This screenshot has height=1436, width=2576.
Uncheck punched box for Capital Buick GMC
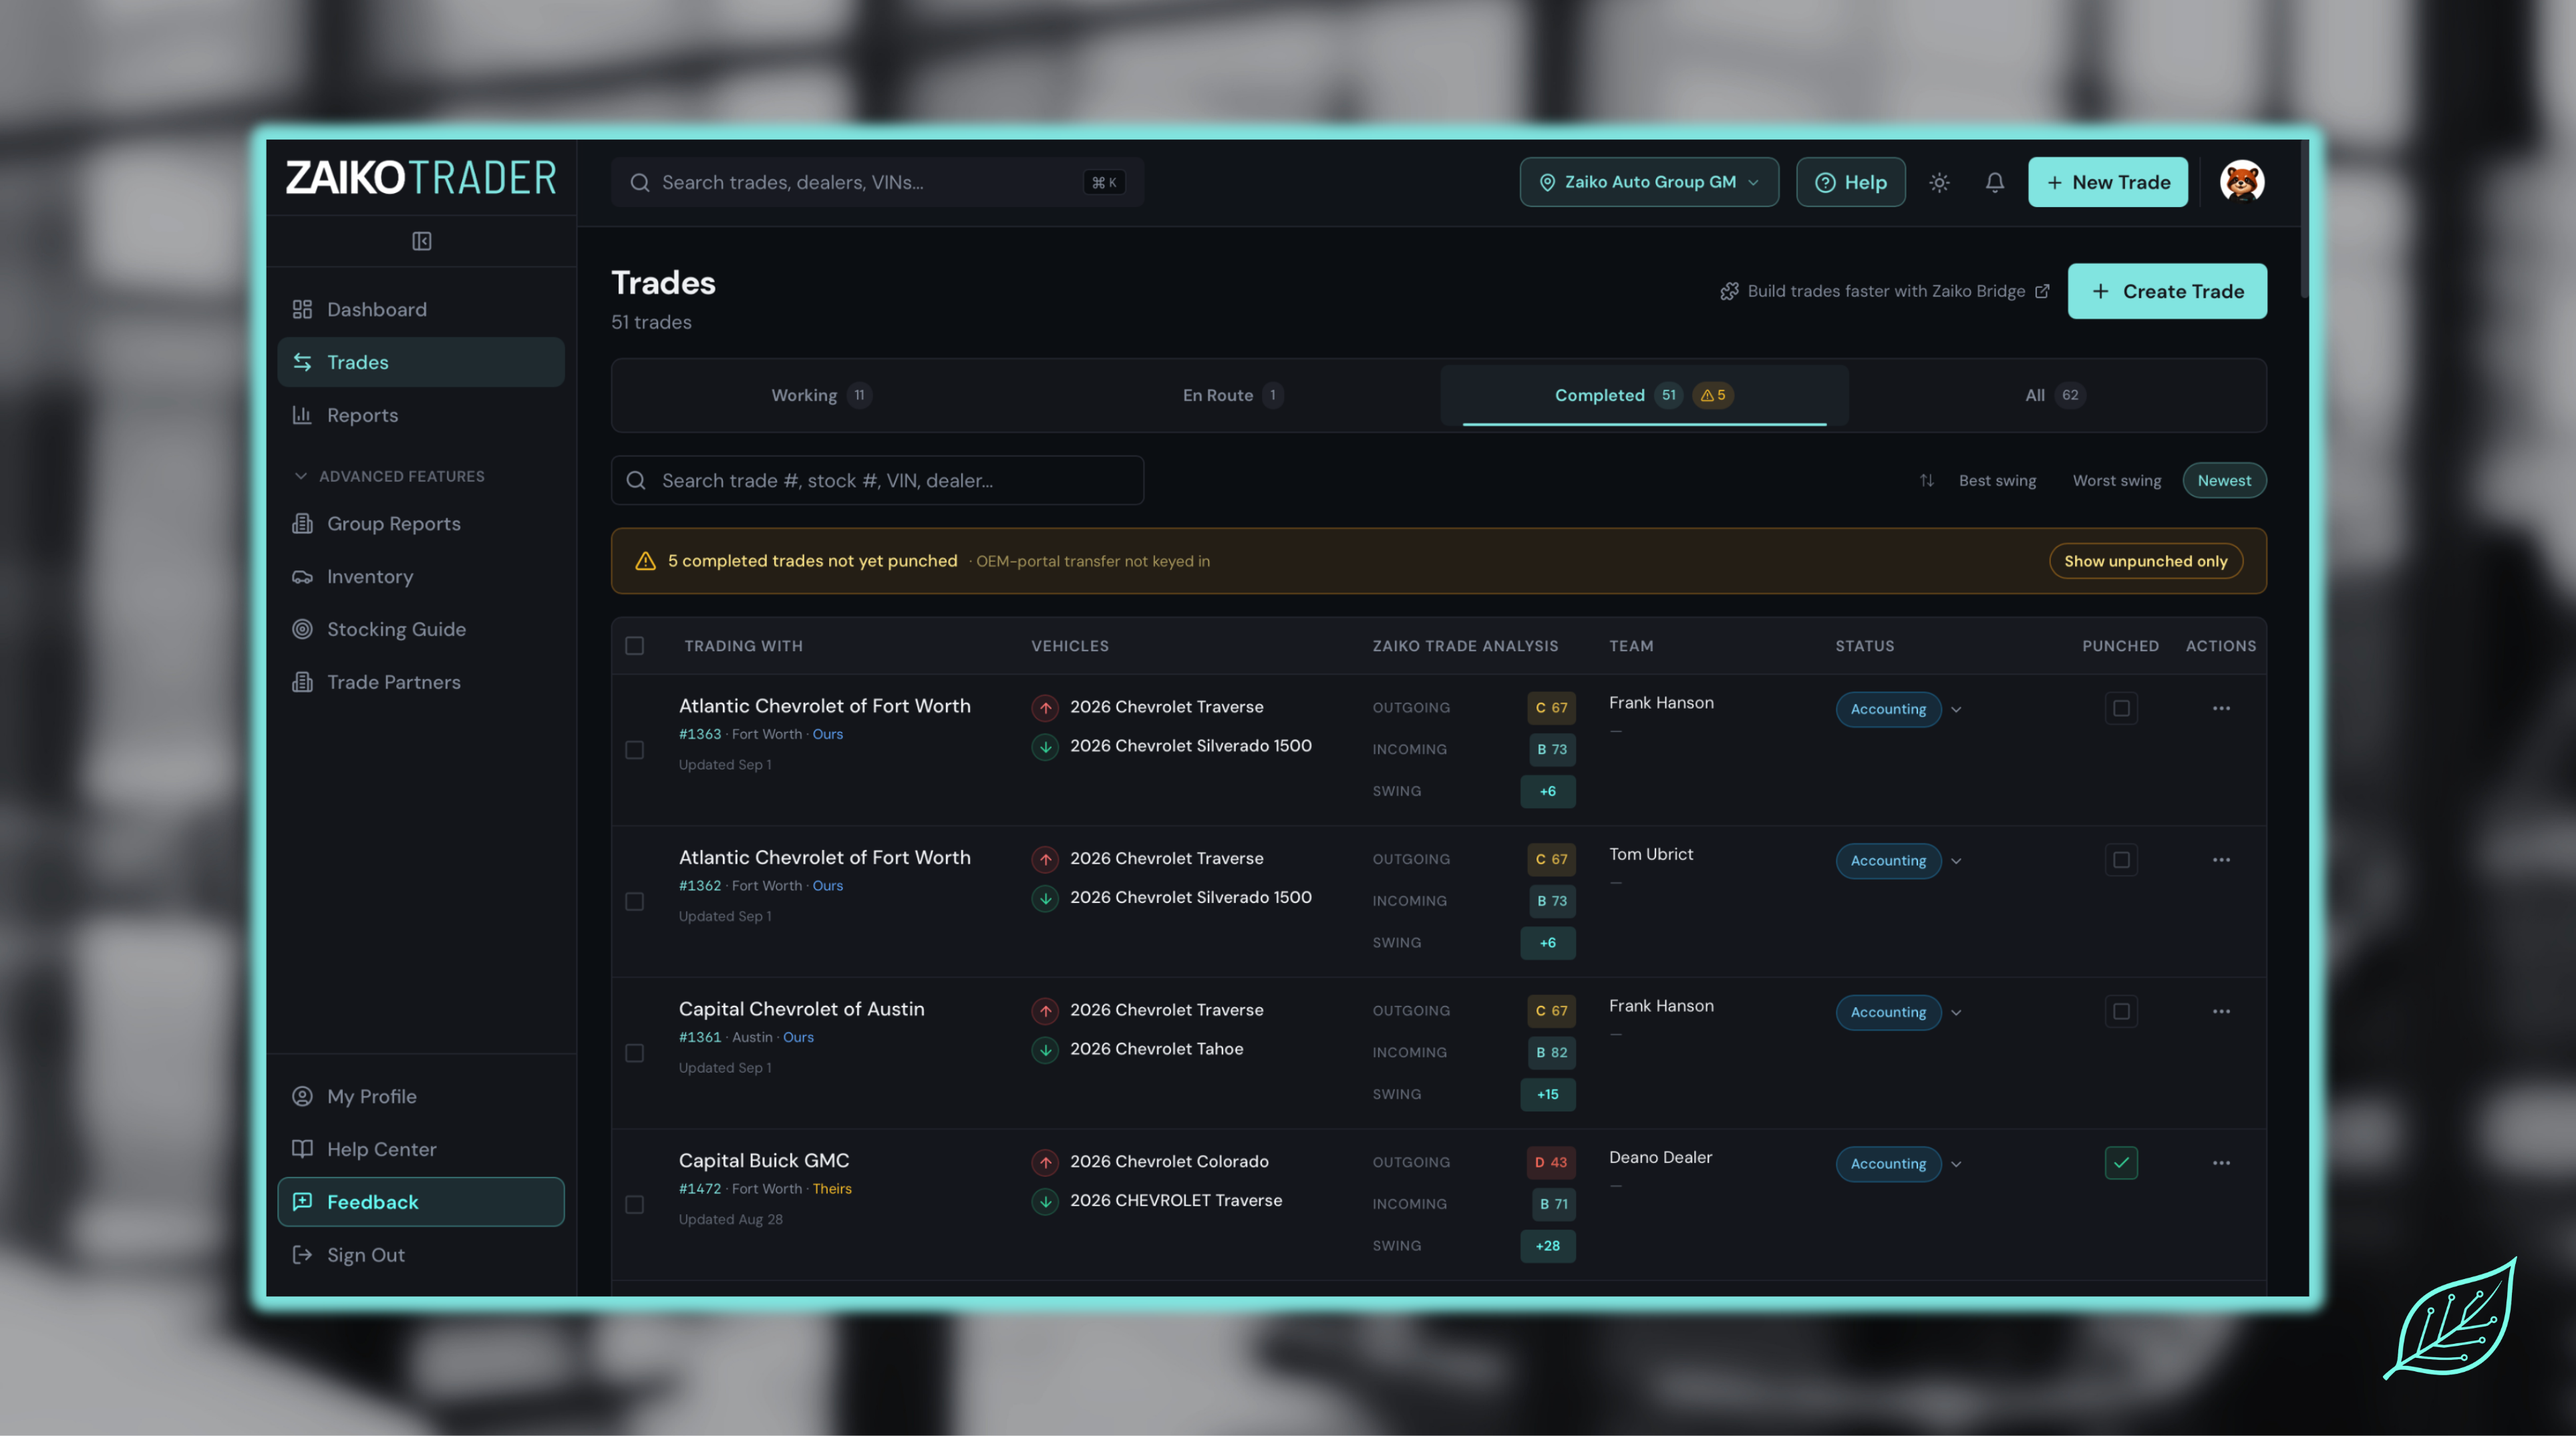(2121, 1163)
